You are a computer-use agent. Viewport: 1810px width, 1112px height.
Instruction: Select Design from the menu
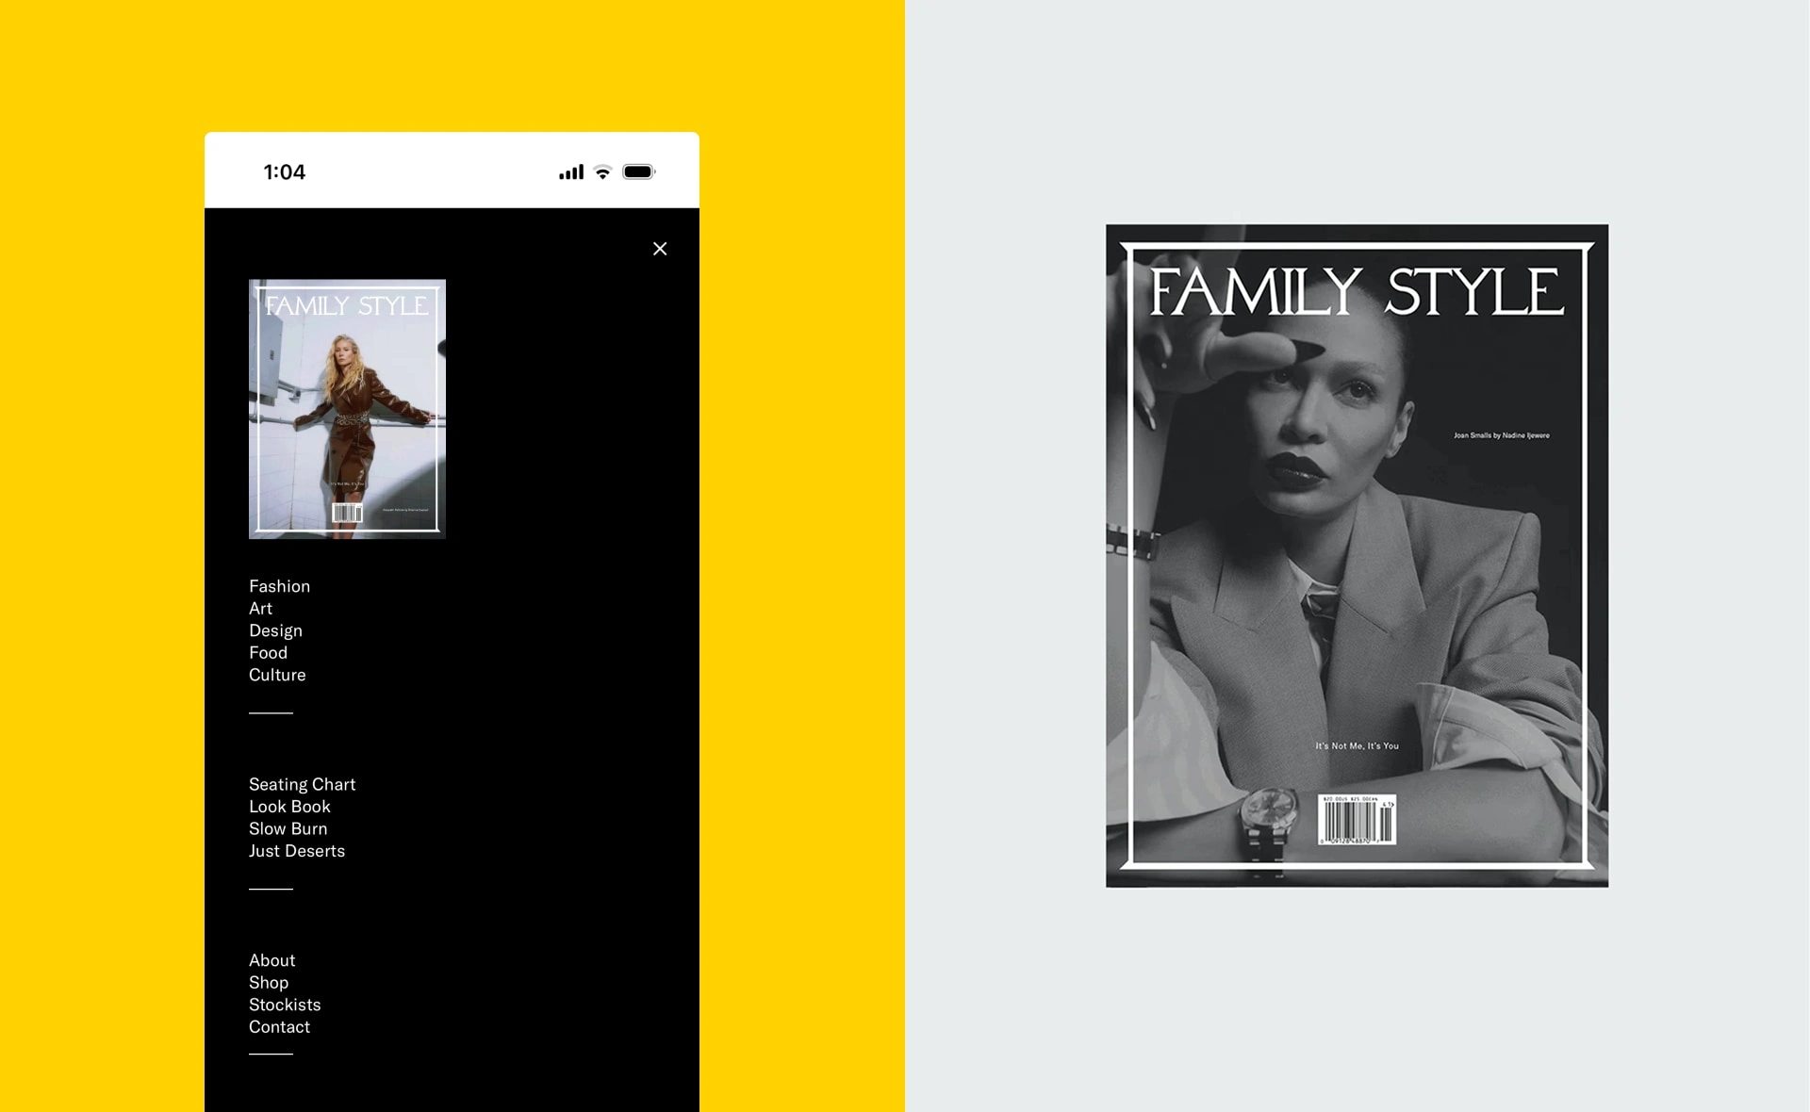275,630
